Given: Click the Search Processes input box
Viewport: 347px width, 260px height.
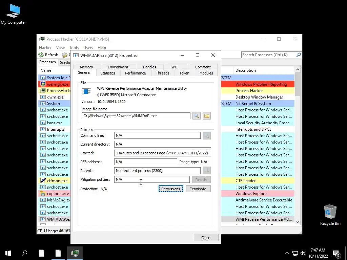Looking at the screenshot, I should click(269, 55).
